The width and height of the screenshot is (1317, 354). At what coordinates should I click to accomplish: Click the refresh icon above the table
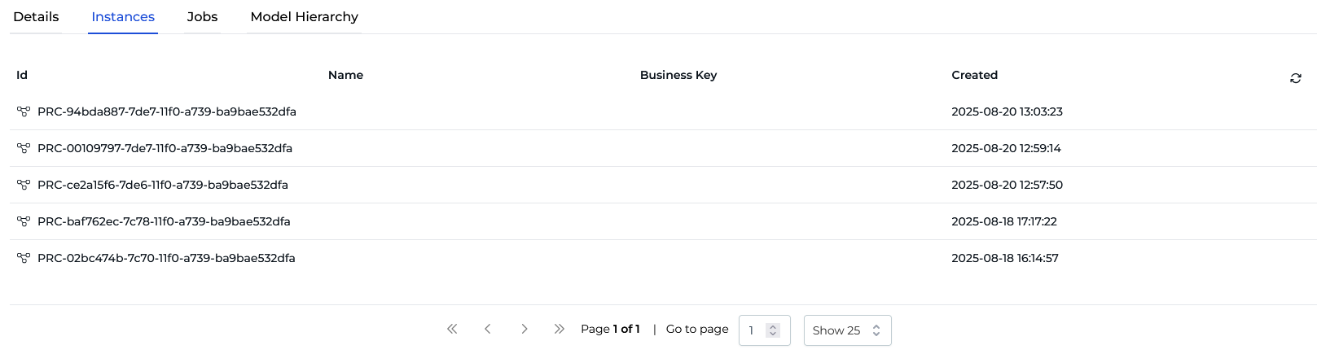[1295, 78]
